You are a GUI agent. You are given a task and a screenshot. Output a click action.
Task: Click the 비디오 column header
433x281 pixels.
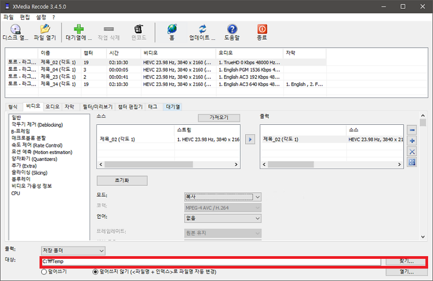tap(178, 53)
